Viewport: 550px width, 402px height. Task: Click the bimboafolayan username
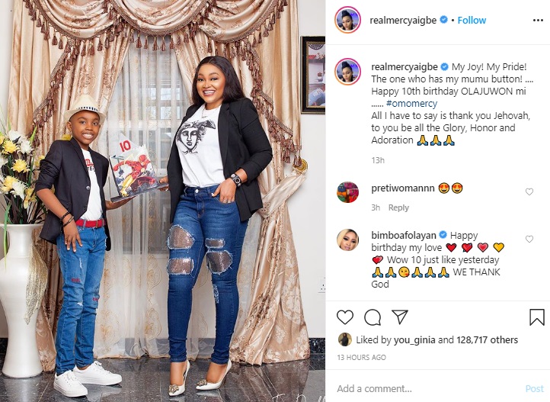click(x=404, y=235)
